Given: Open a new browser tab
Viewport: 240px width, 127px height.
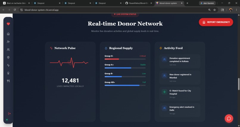Looking at the screenshot, I should [187, 3].
